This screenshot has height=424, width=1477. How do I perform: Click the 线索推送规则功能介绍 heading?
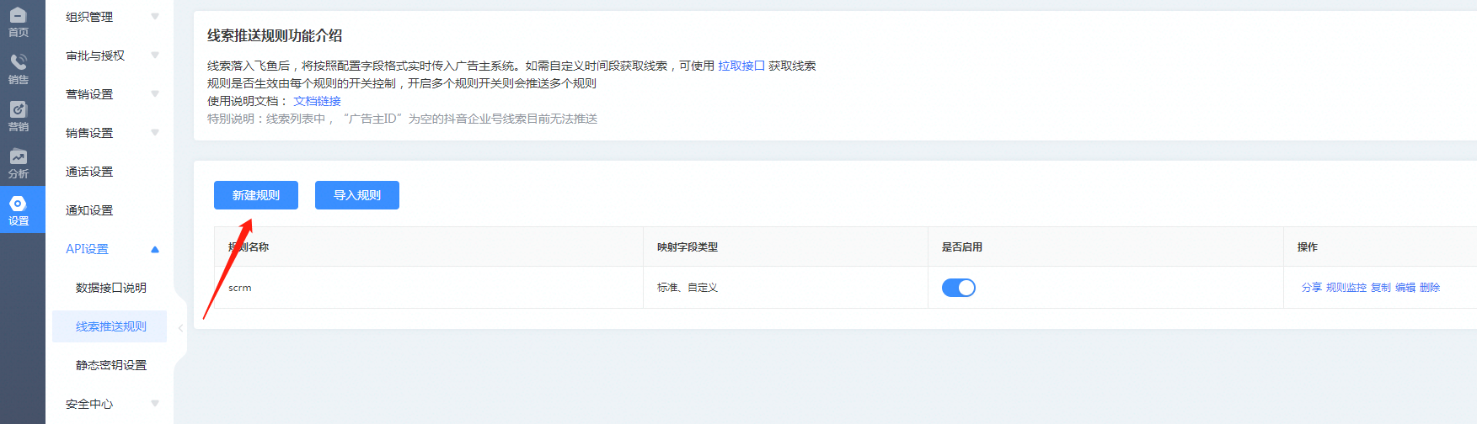click(275, 35)
